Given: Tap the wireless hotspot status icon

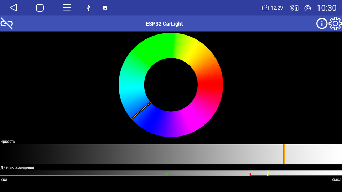Looking at the screenshot, I should [307, 8].
